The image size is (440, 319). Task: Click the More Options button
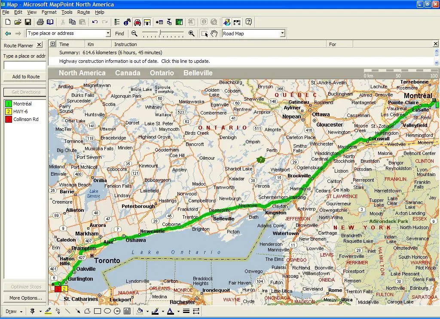[x=26, y=298]
